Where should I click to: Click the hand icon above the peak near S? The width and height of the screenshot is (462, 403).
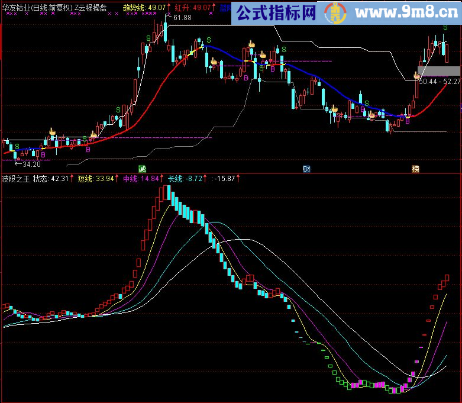click(x=251, y=44)
